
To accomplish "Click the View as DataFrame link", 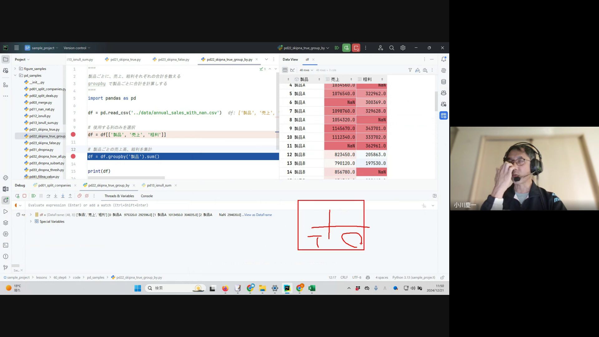I will [x=258, y=215].
